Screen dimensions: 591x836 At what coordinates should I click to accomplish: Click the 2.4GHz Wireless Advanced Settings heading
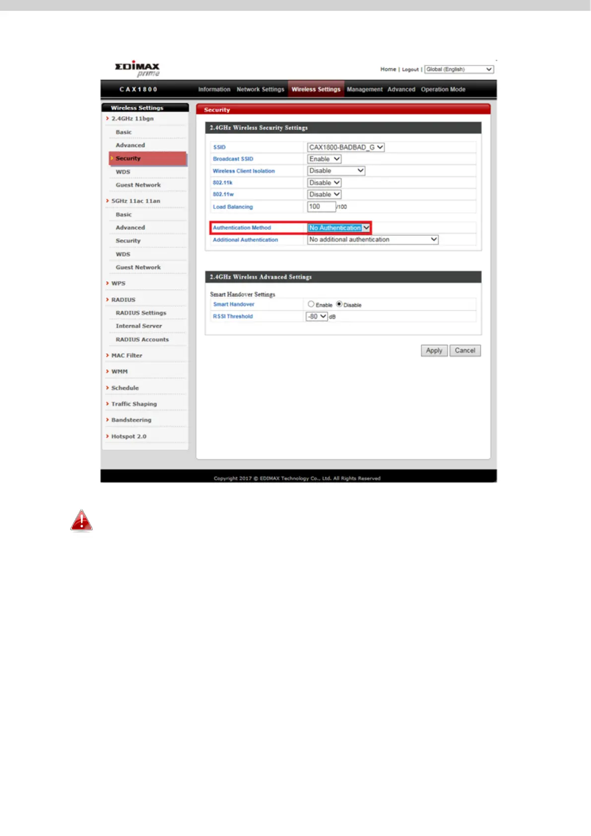pos(261,277)
